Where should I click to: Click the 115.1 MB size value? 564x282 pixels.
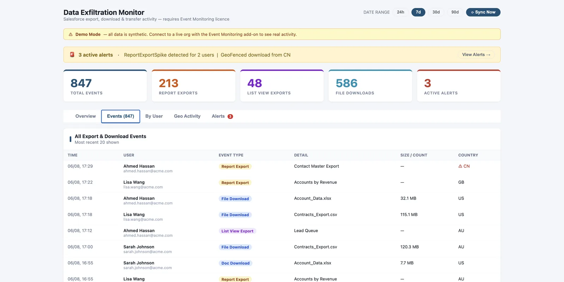(409, 215)
